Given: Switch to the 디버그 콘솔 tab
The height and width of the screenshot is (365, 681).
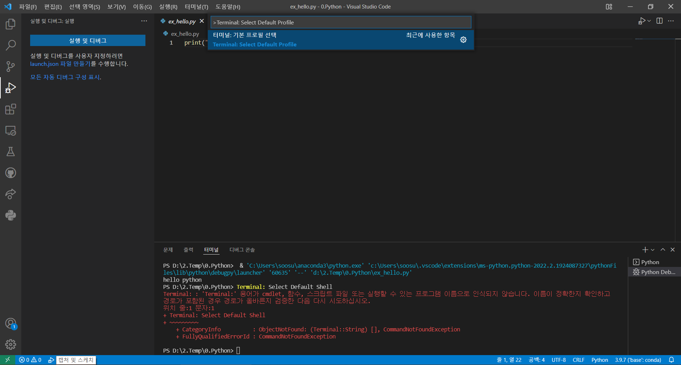Looking at the screenshot, I should click(x=242, y=250).
